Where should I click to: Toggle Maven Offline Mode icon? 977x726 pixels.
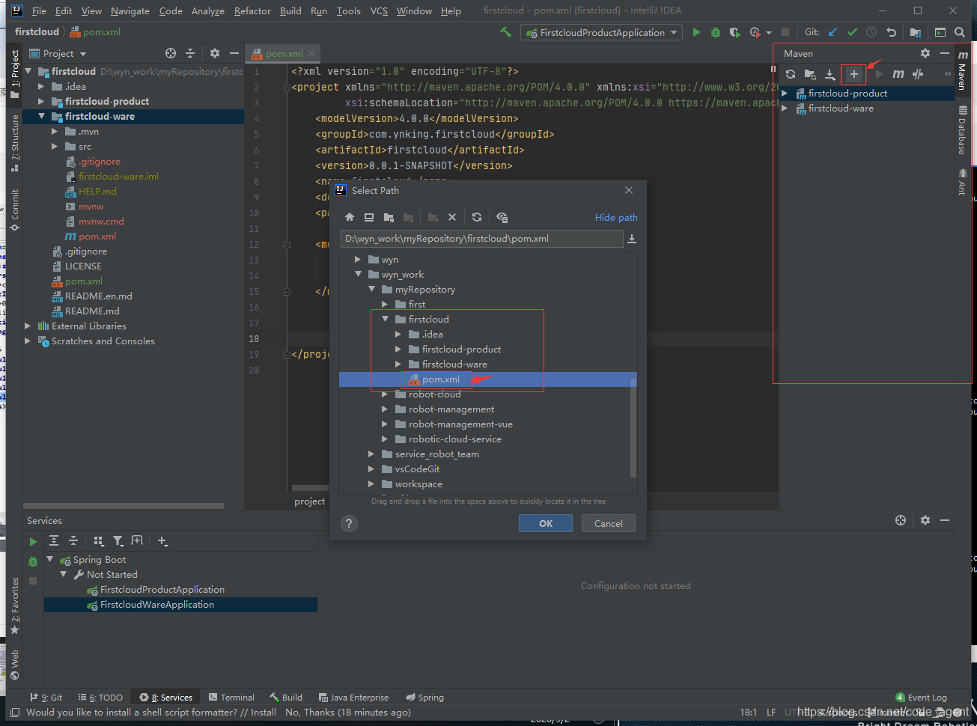pyautogui.click(x=918, y=74)
